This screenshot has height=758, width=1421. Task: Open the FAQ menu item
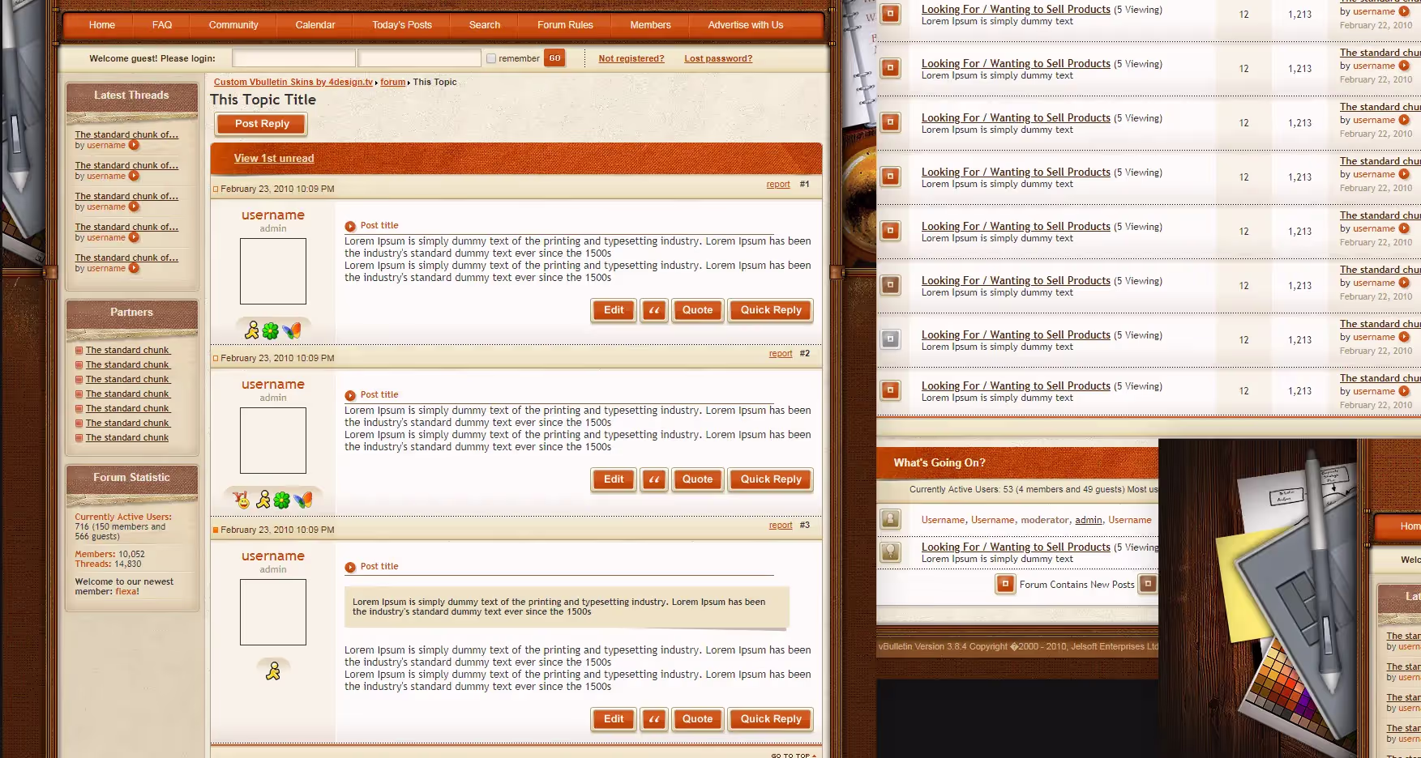coord(162,25)
